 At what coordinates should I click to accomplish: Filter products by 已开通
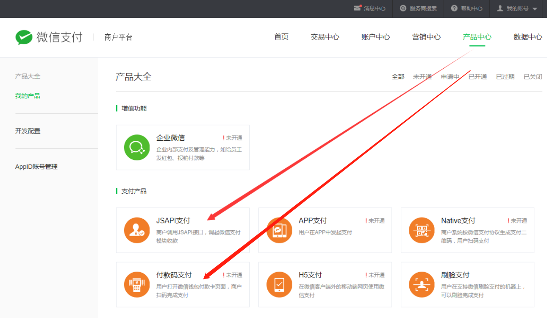[x=478, y=77]
